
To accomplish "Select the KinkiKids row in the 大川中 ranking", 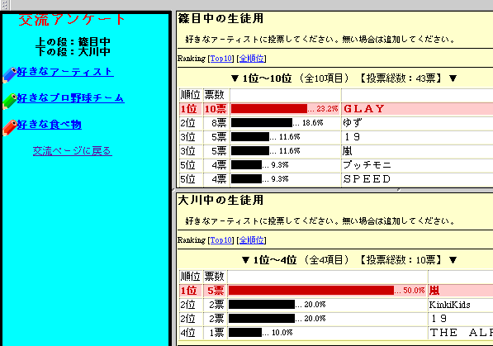I will pos(336,305).
